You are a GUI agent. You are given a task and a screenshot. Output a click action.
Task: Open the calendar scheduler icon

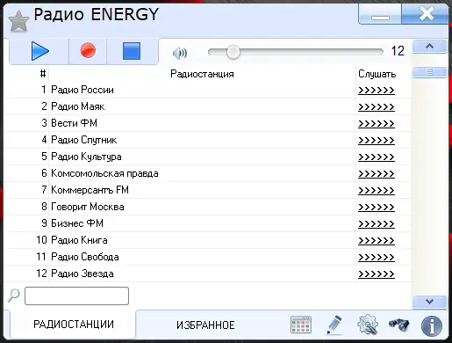tap(301, 325)
